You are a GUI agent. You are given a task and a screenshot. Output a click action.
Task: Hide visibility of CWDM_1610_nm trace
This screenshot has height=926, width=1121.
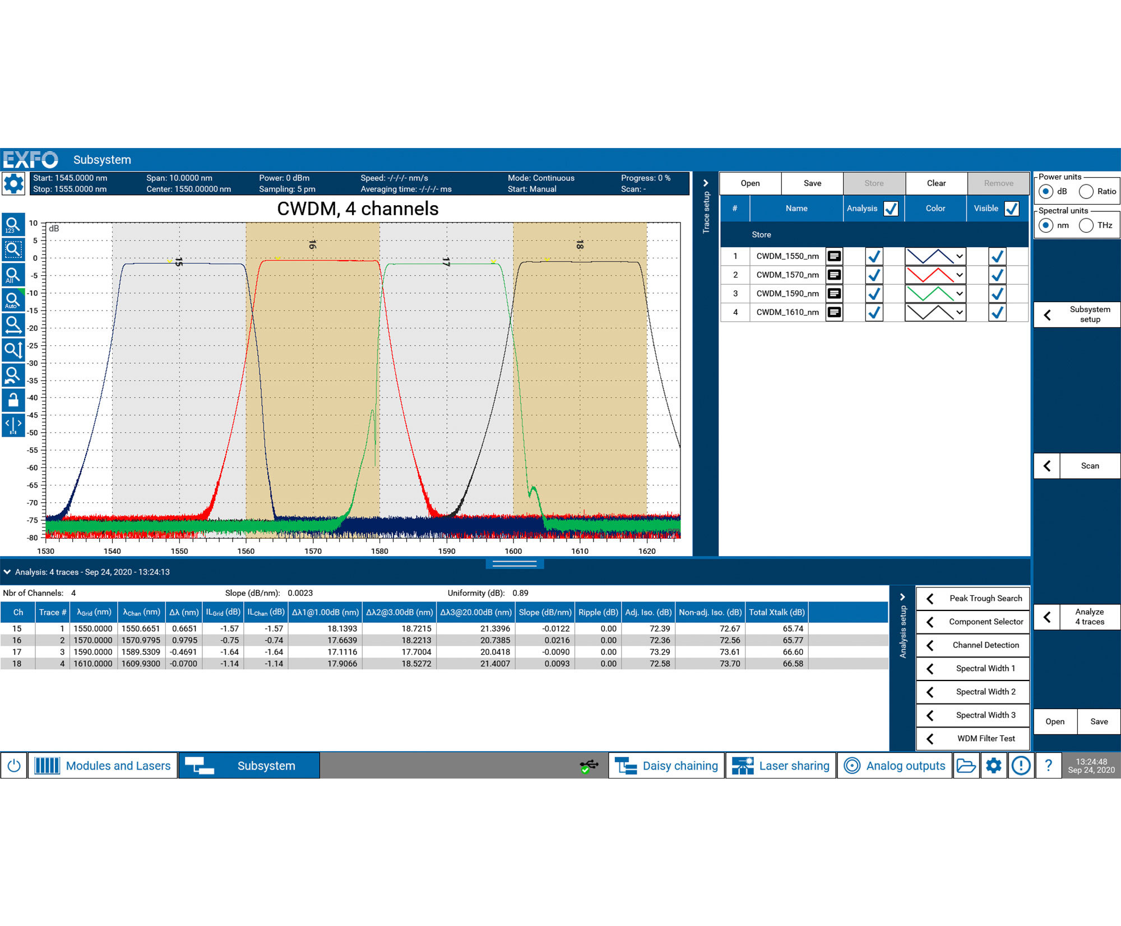pyautogui.click(x=997, y=312)
